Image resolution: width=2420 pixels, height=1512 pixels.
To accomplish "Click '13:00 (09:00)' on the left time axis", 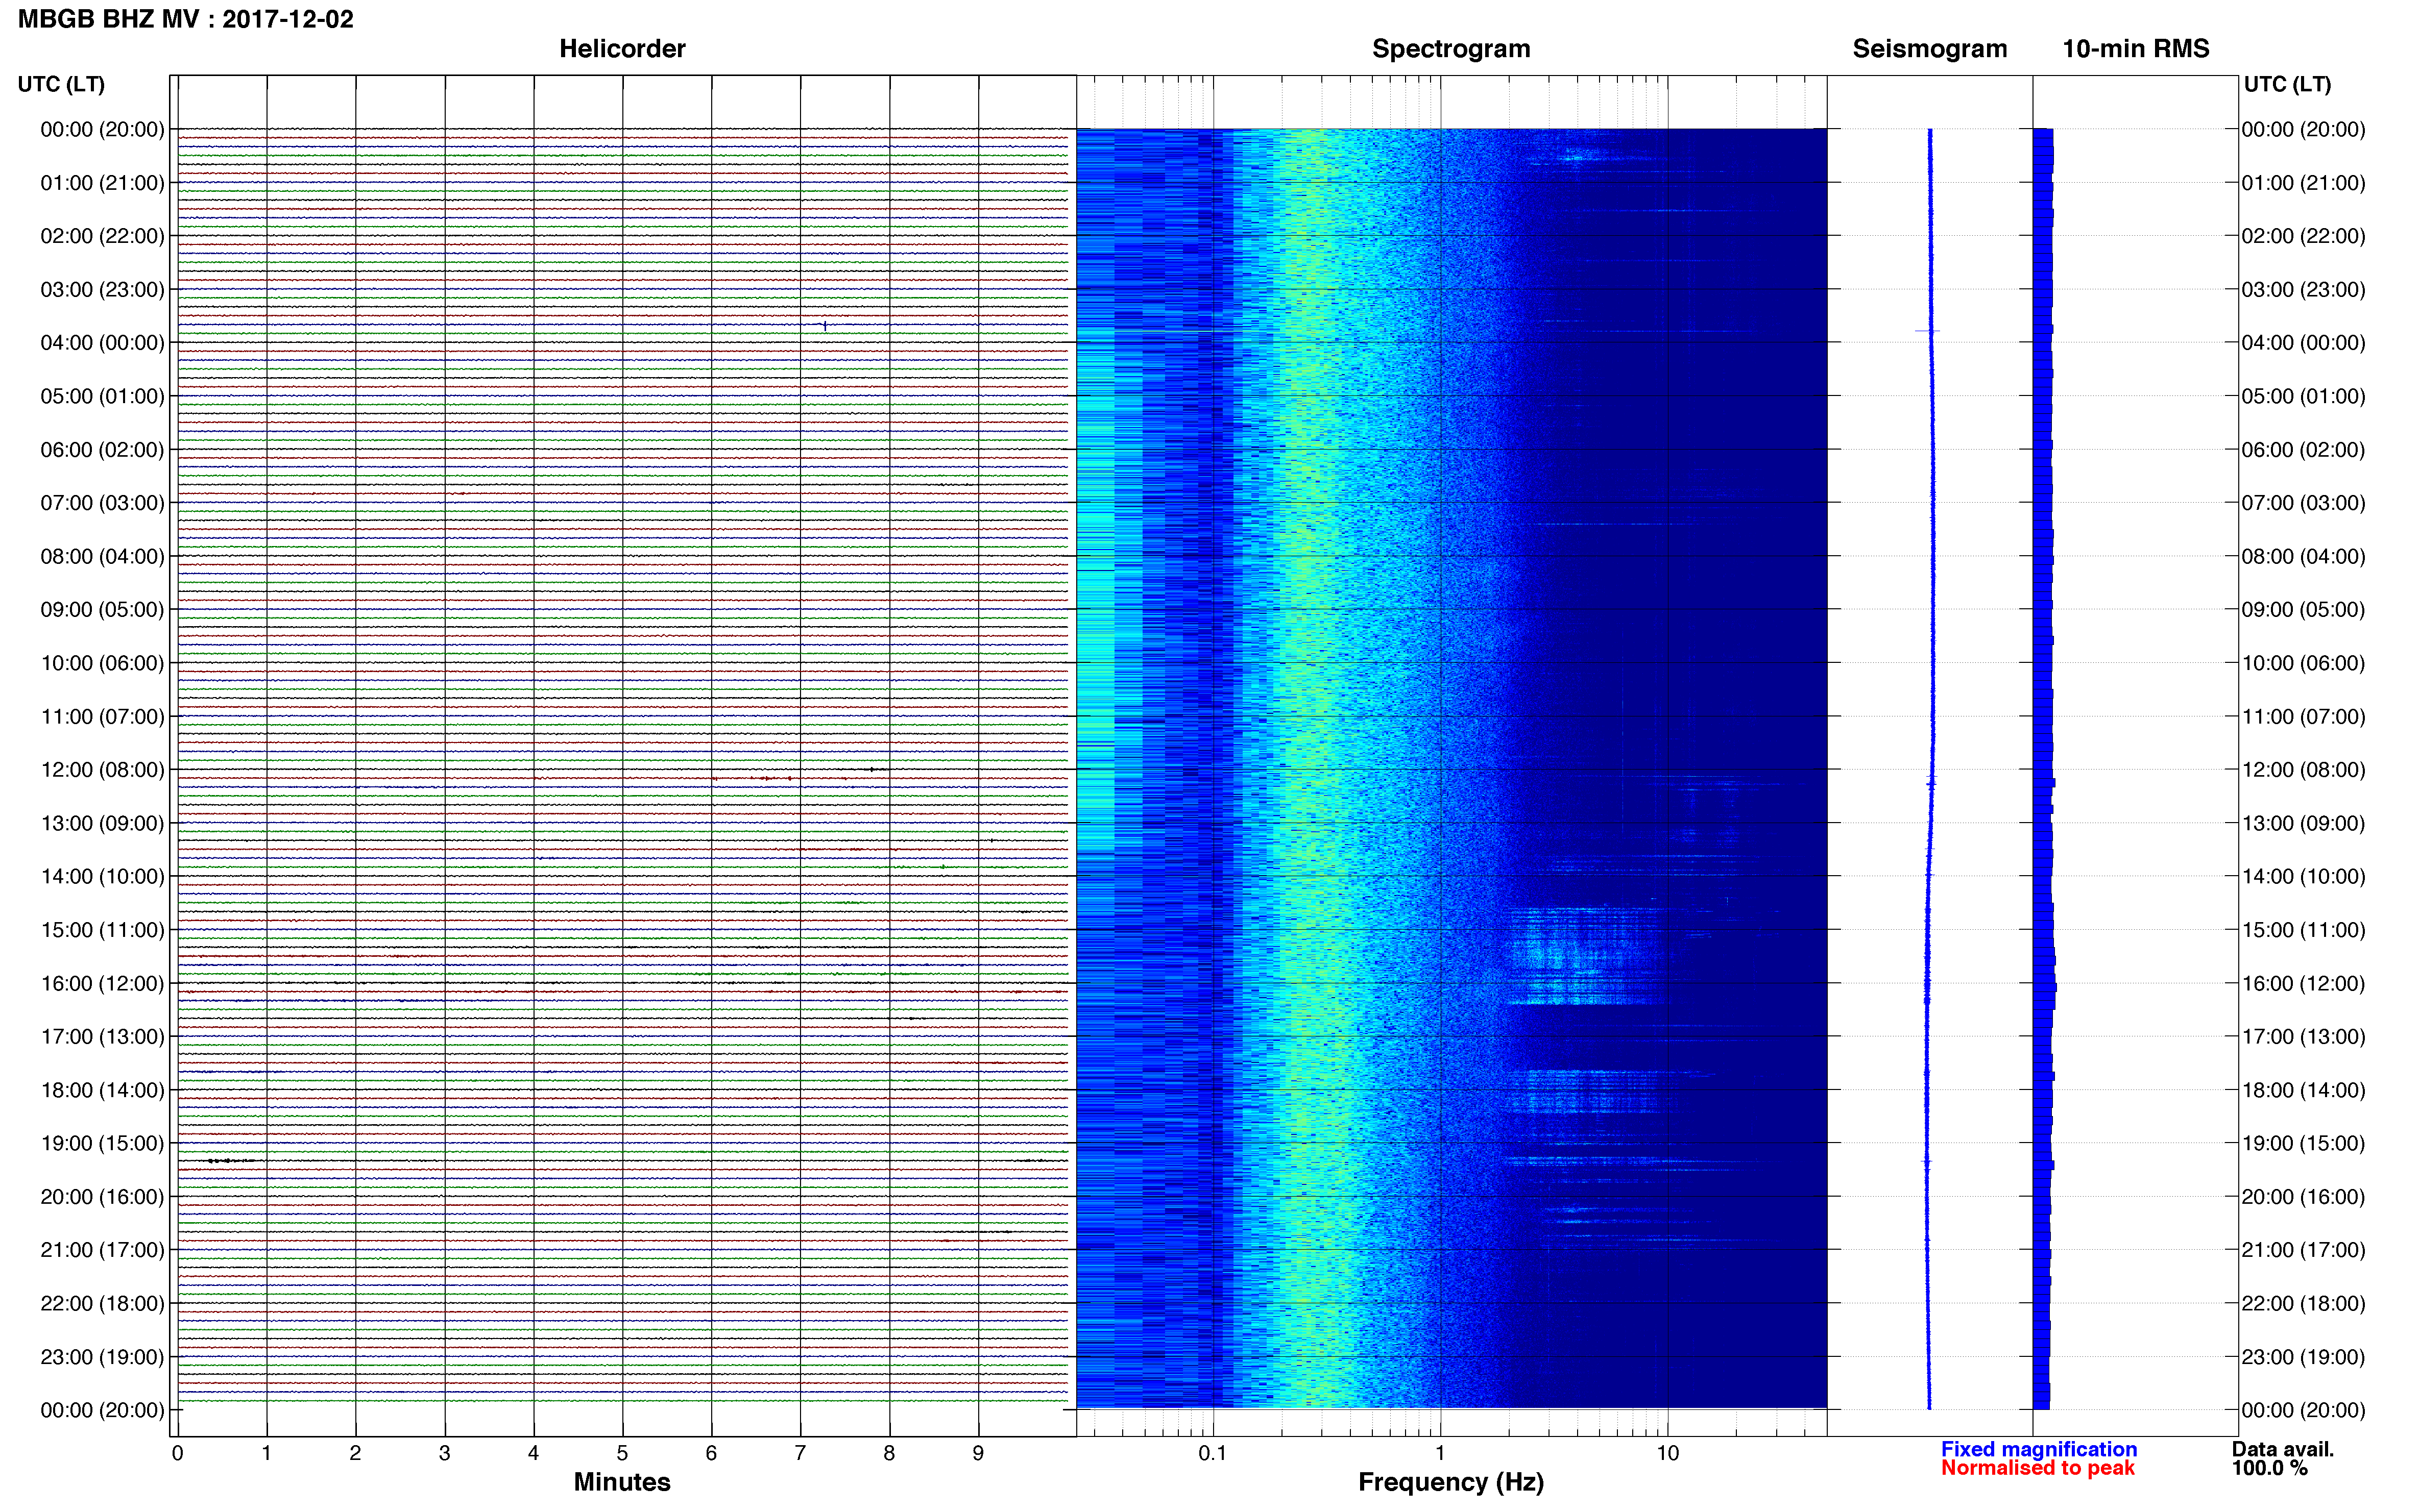I will [x=102, y=823].
